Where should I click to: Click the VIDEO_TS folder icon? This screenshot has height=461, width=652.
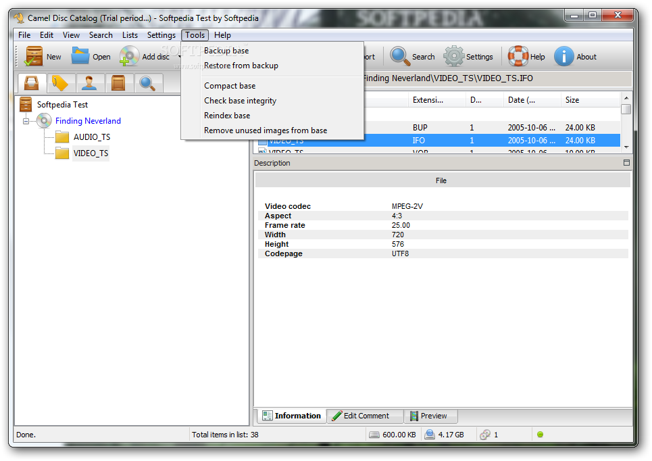pyautogui.click(x=62, y=153)
